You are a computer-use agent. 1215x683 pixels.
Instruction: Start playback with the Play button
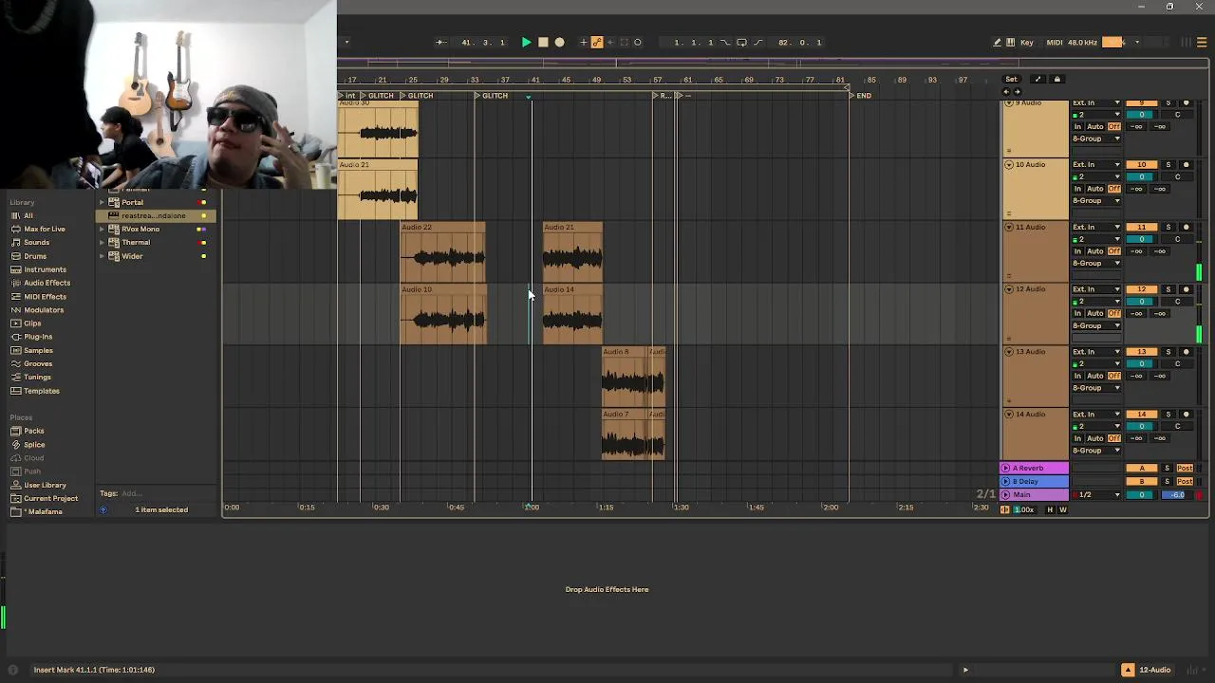526,43
